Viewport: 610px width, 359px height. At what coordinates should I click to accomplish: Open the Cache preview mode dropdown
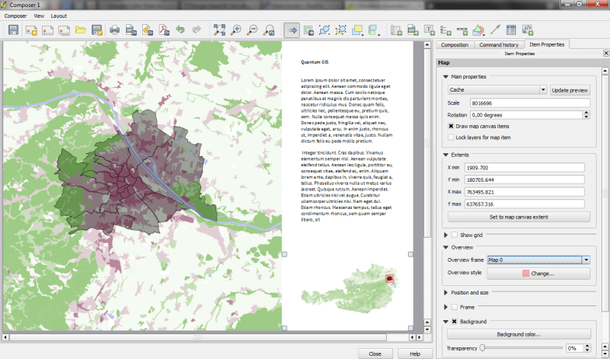[x=497, y=90]
